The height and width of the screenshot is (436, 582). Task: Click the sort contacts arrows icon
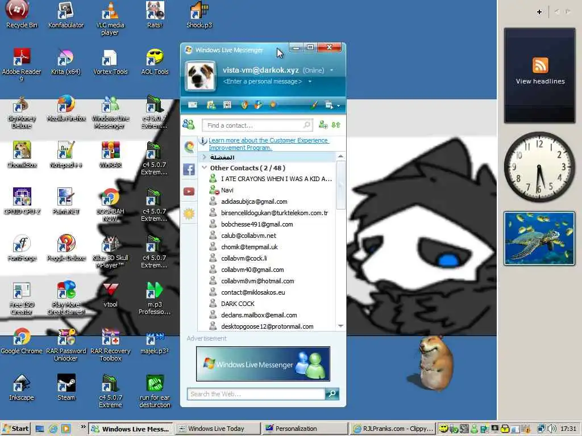tap(336, 125)
